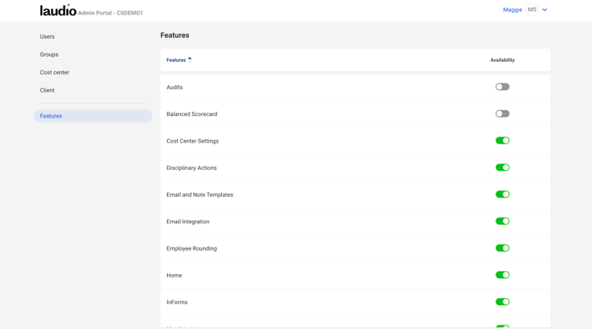Open the MS user avatar

[532, 9]
